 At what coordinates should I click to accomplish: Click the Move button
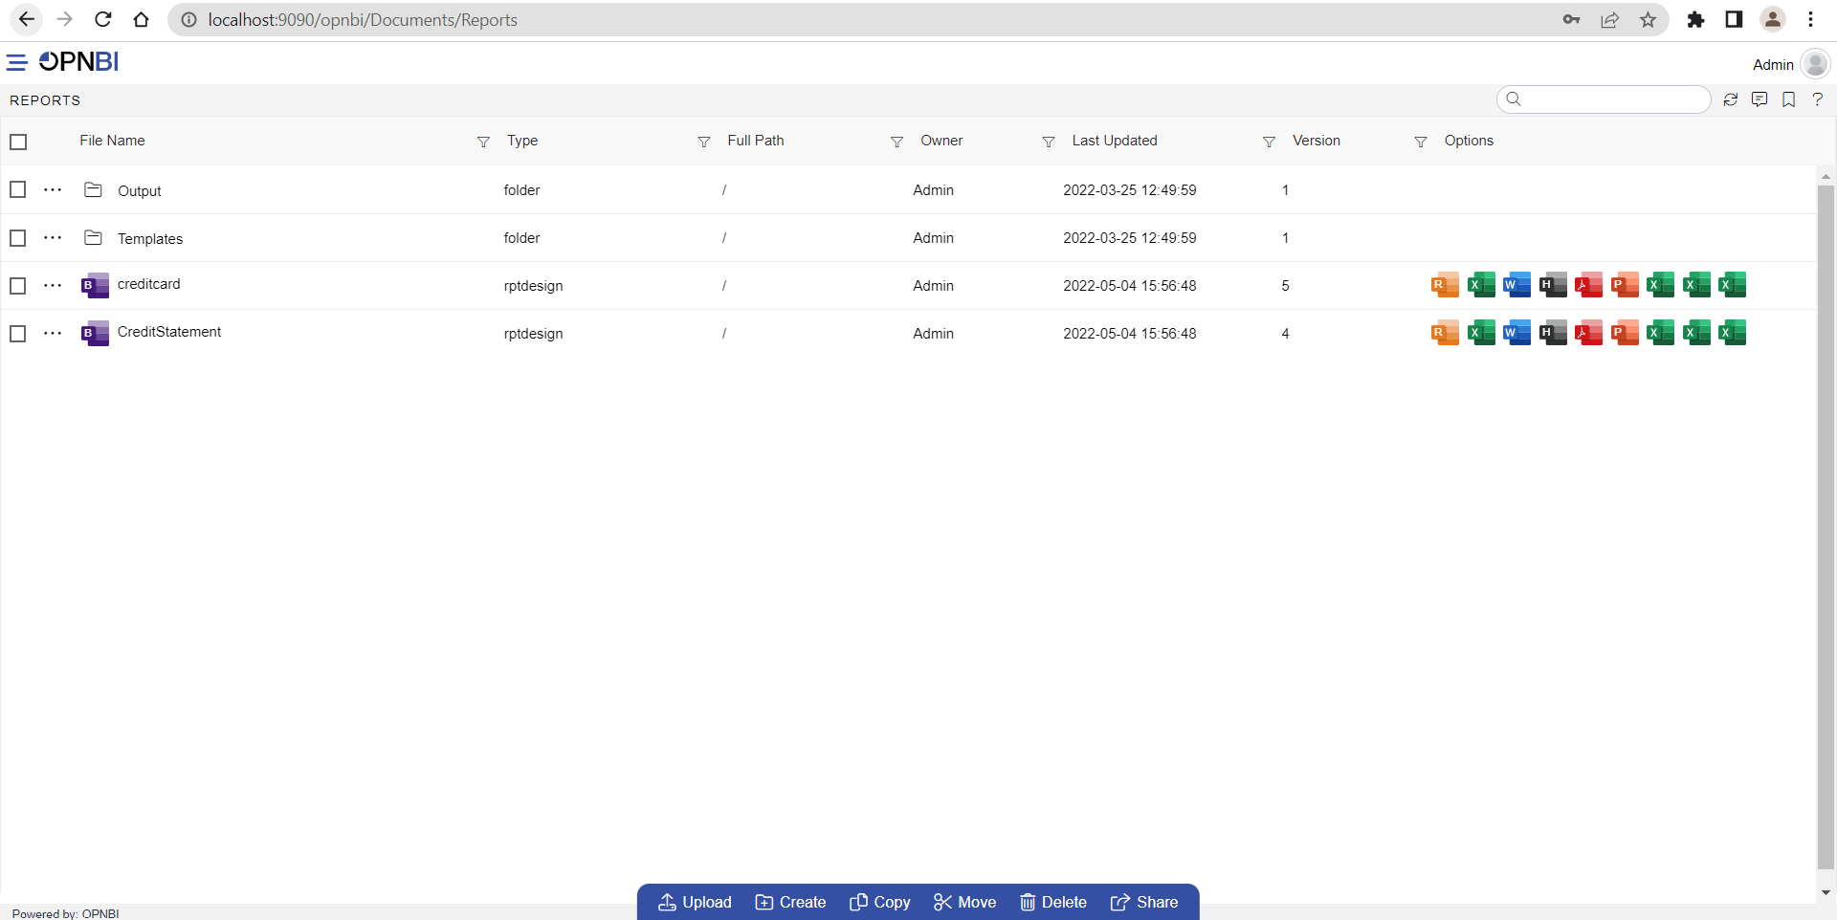965,902
